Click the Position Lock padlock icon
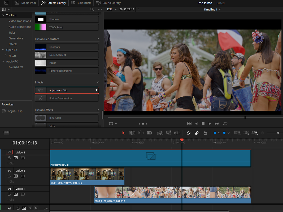 click(x=205, y=133)
